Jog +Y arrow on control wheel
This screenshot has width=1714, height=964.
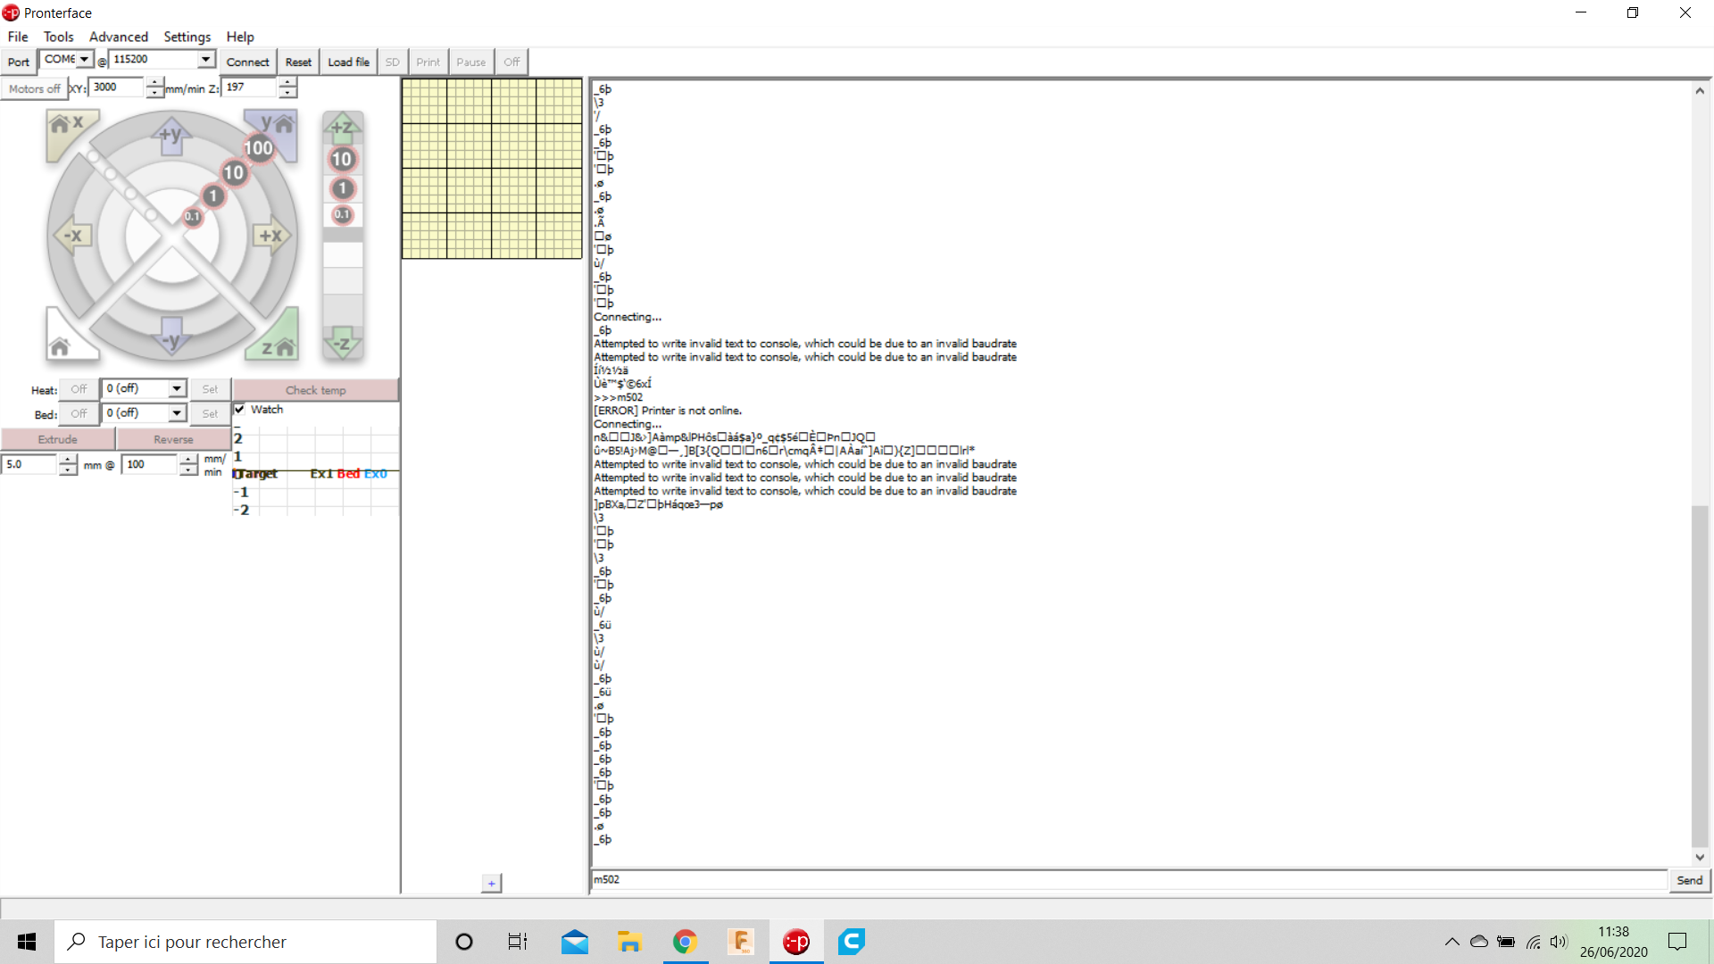tap(171, 137)
